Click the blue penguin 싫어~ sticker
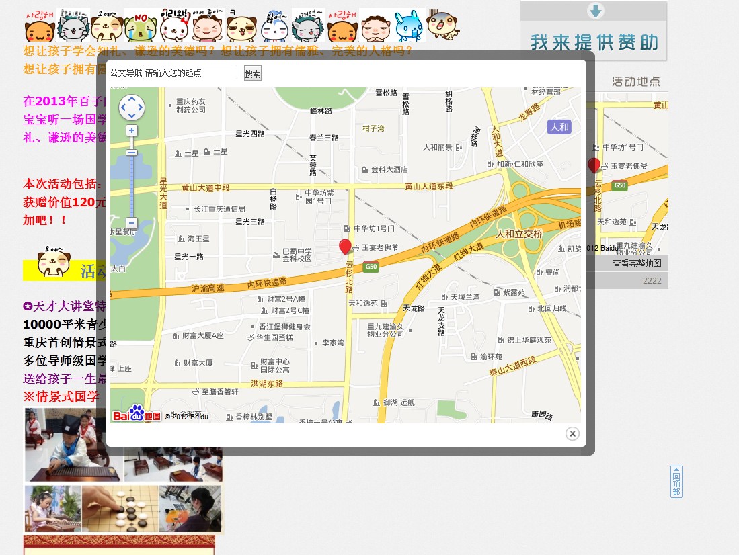739x555 pixels. (x=275, y=26)
